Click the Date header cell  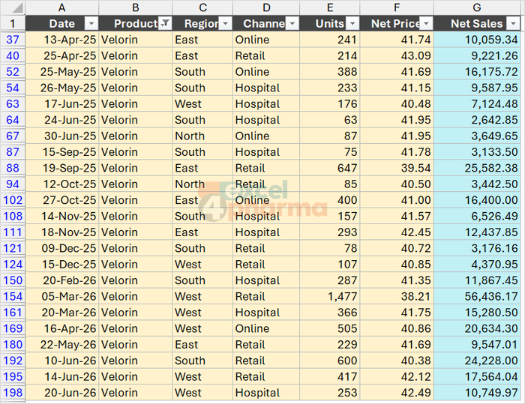tap(62, 23)
